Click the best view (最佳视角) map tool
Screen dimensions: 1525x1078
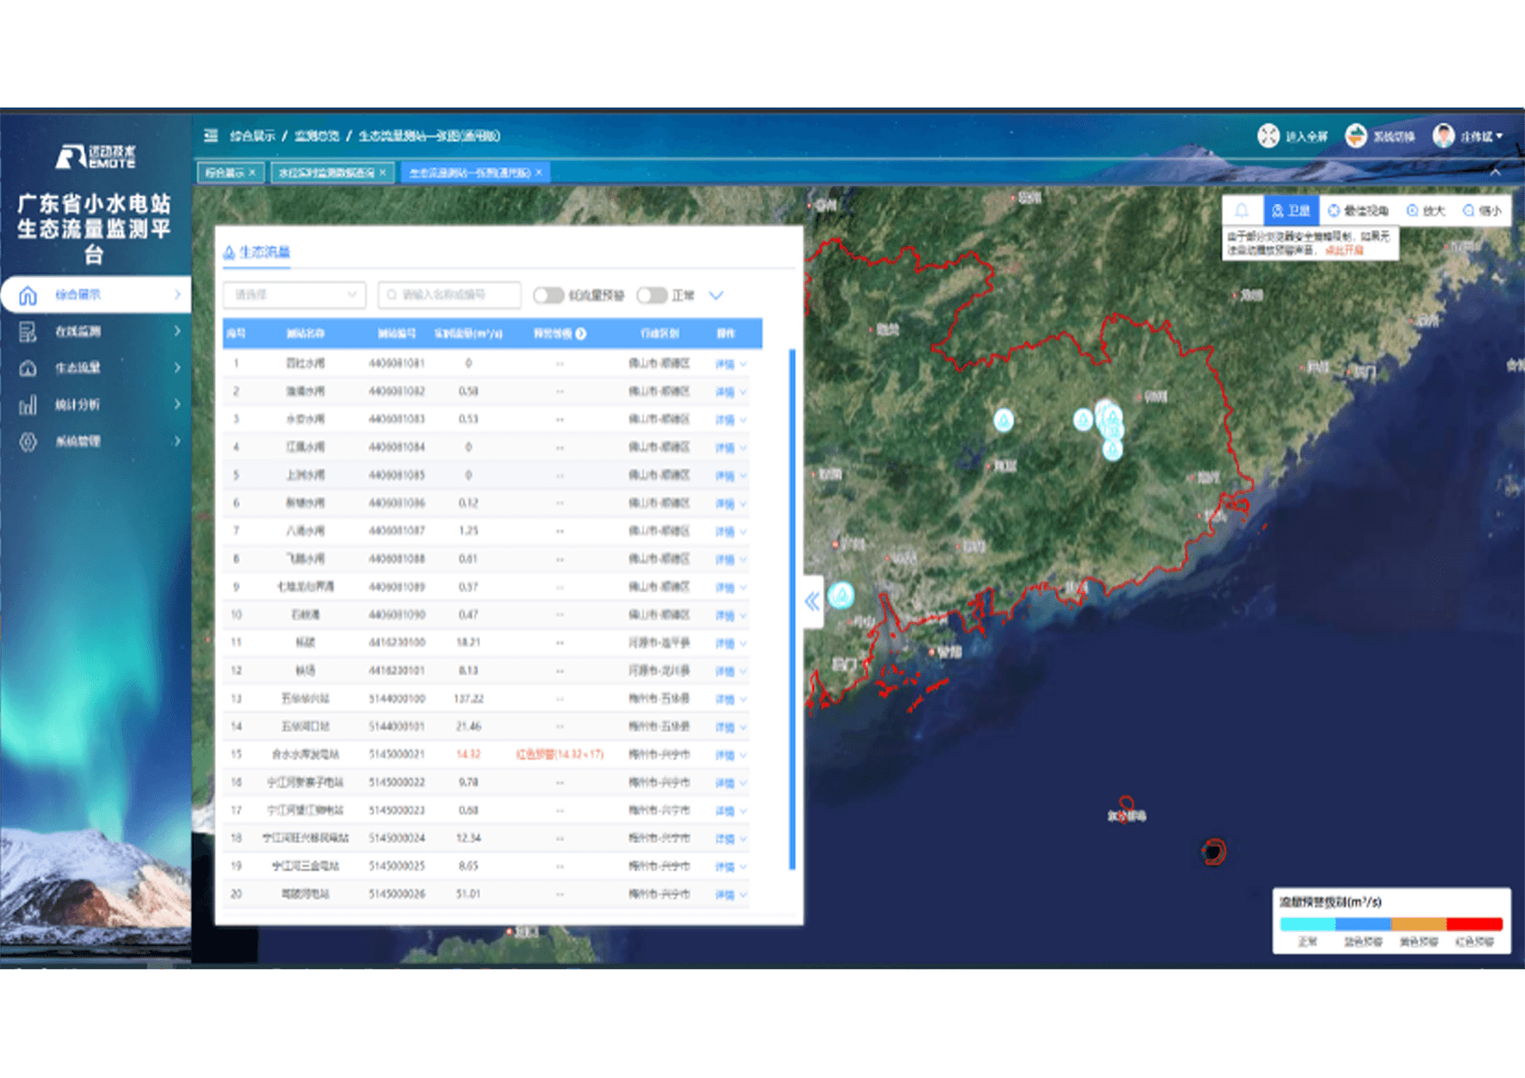(x=1358, y=211)
